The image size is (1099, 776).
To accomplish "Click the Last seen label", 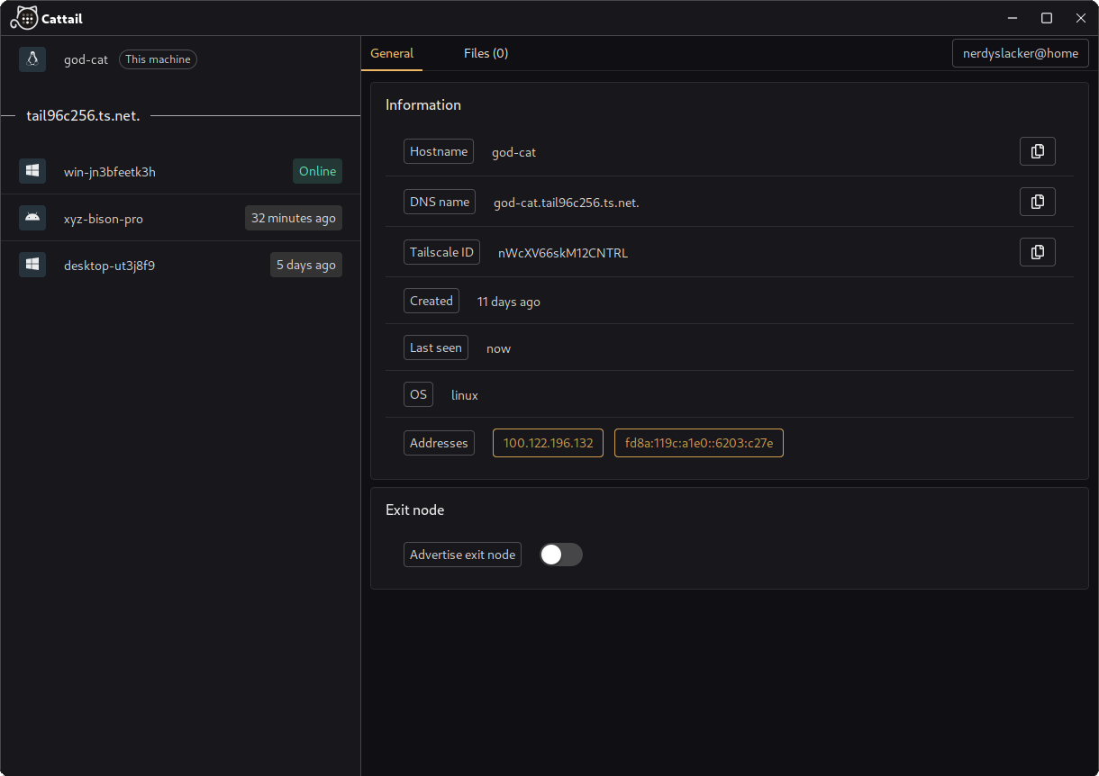I will 436,347.
